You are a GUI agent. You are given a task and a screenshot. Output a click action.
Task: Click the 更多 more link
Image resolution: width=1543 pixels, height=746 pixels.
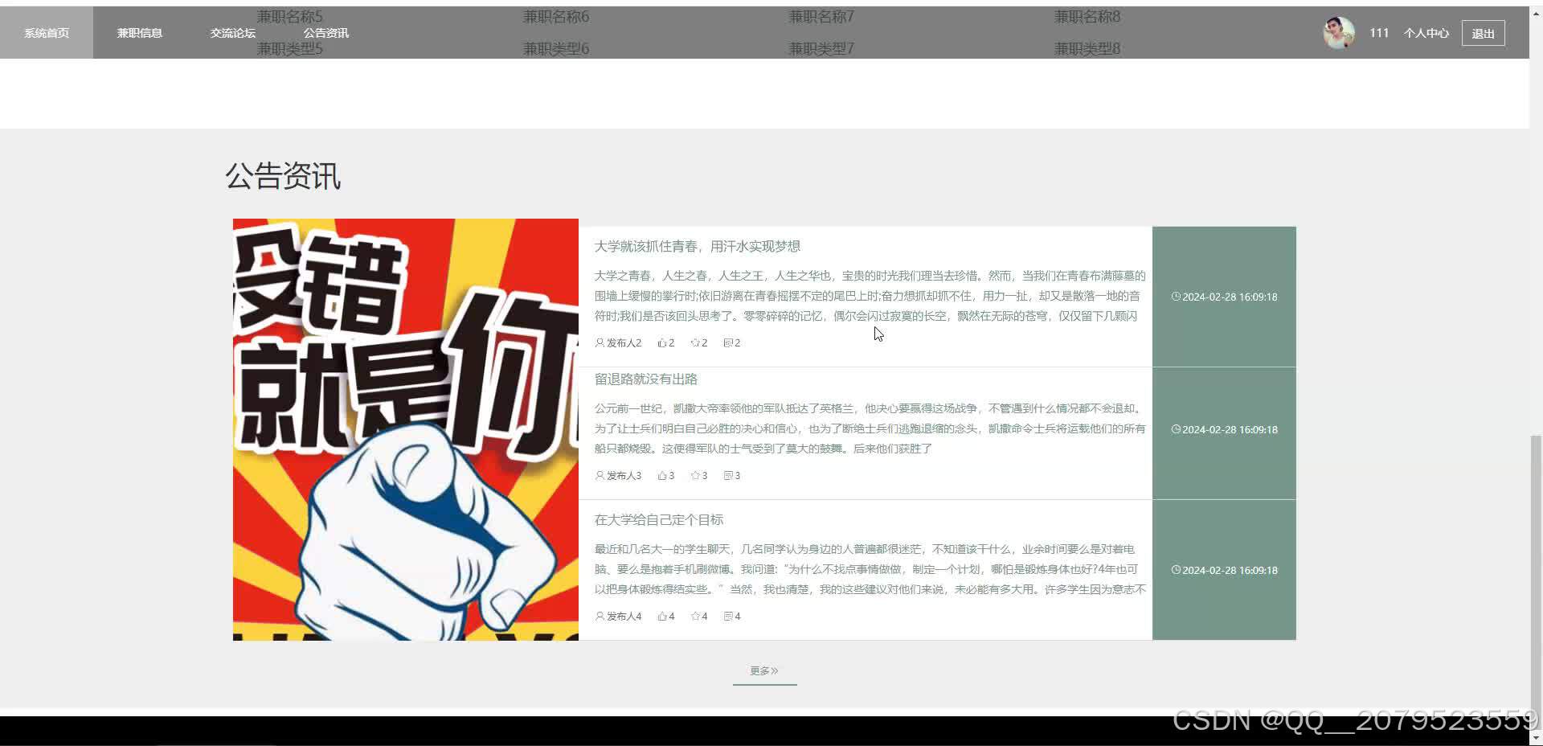[764, 670]
